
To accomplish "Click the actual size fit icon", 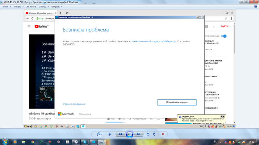I will click(x=110, y=134).
